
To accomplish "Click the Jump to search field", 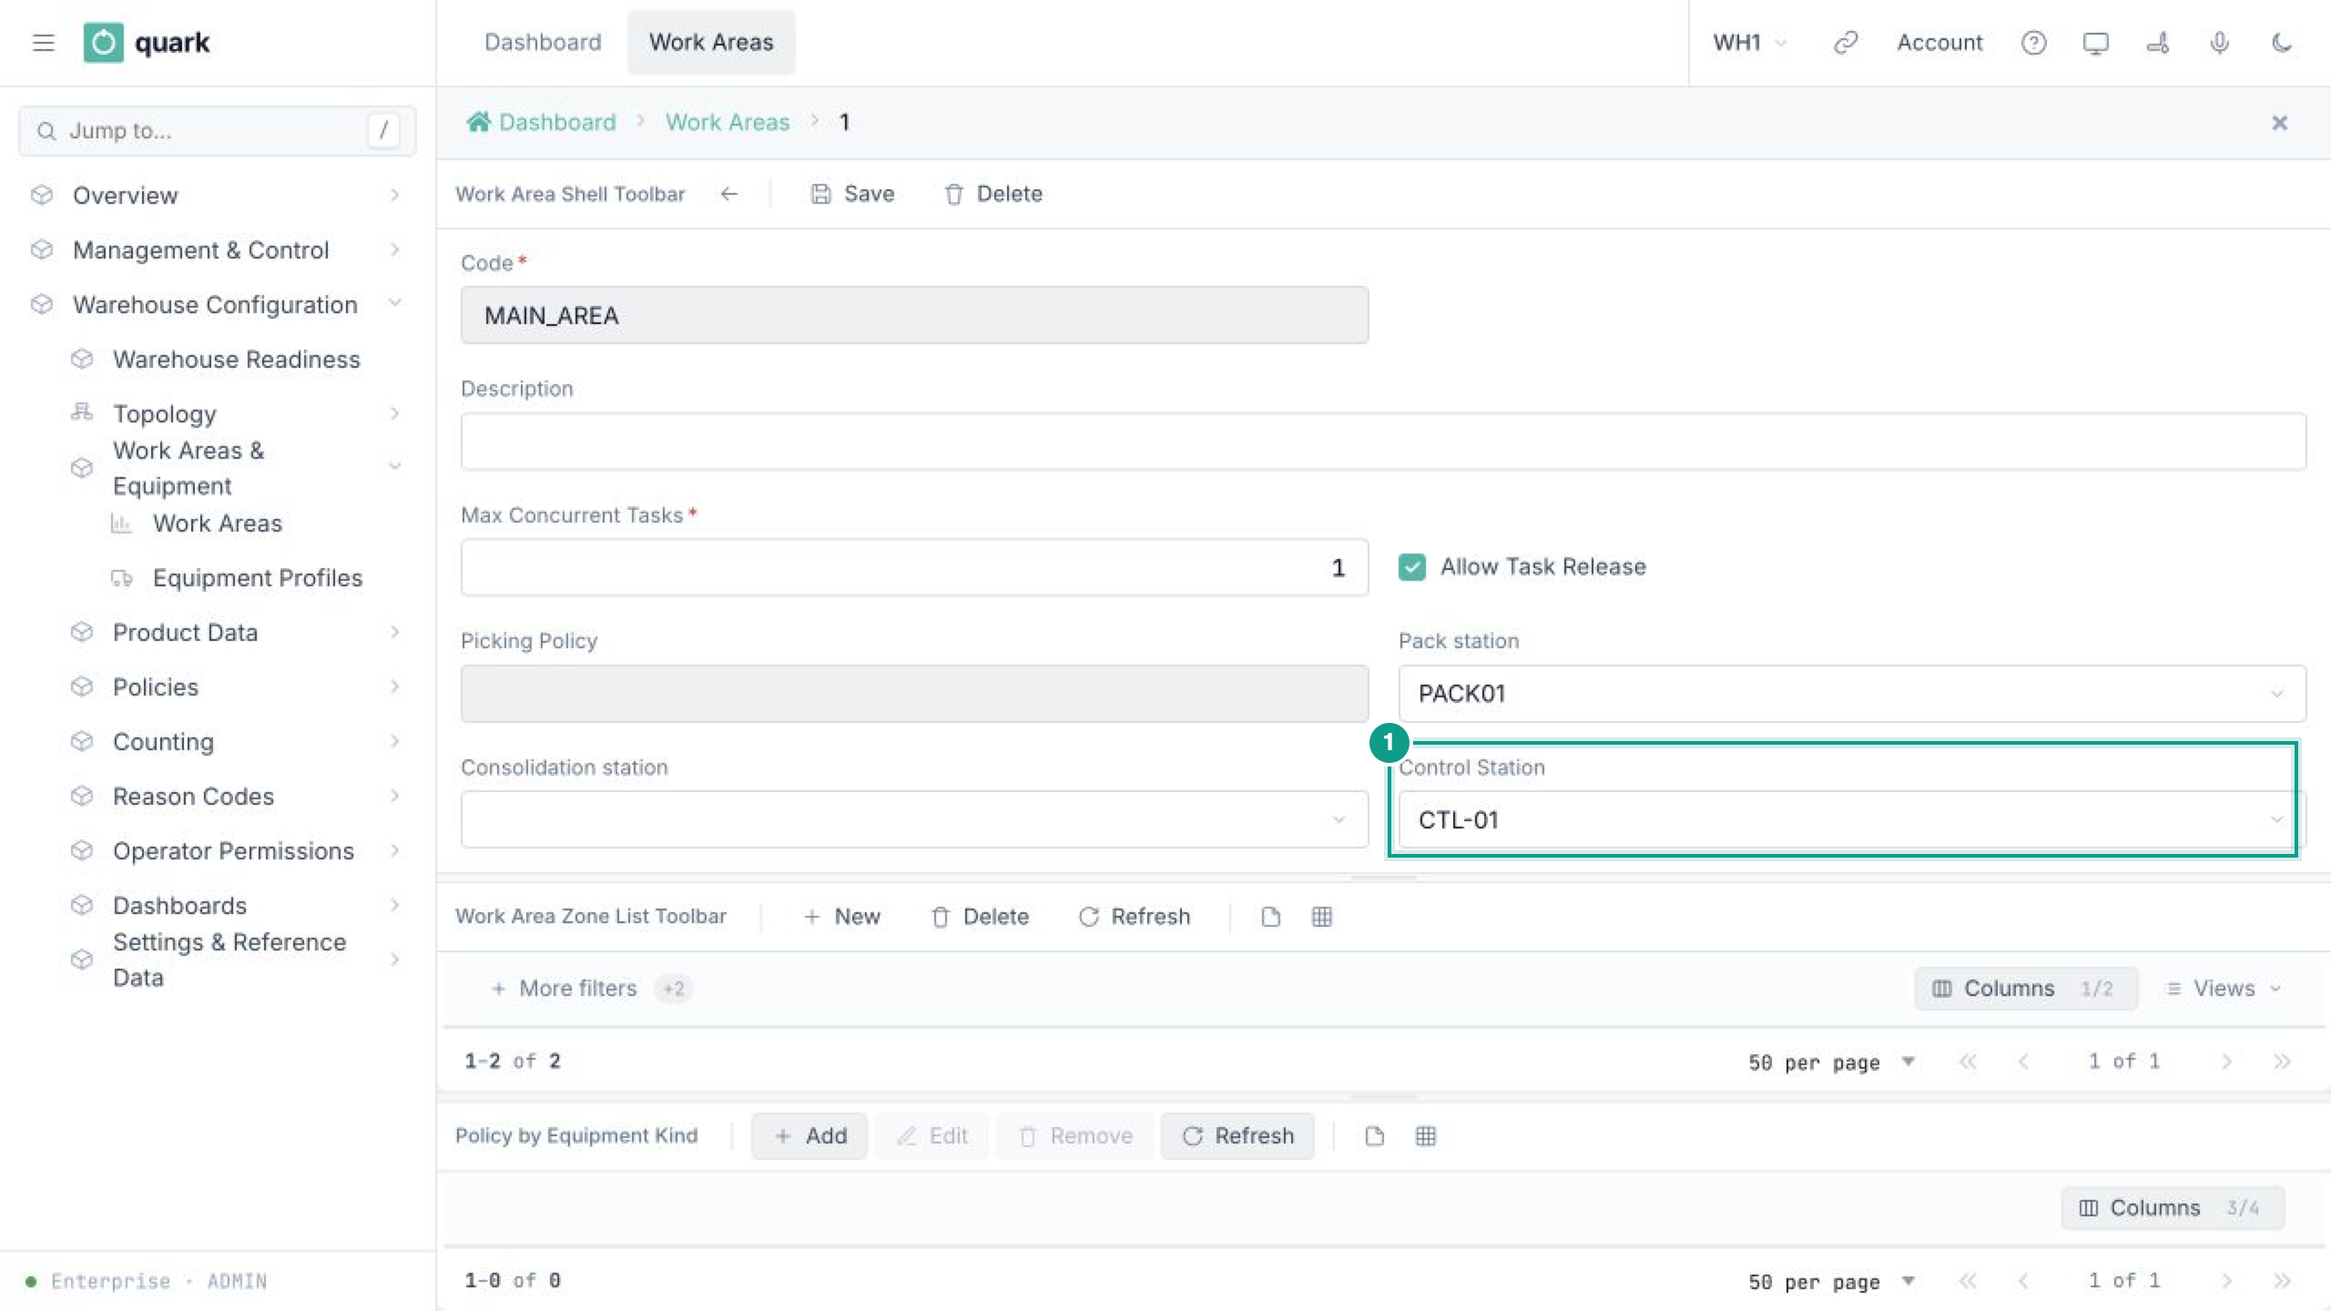I will tap(218, 131).
